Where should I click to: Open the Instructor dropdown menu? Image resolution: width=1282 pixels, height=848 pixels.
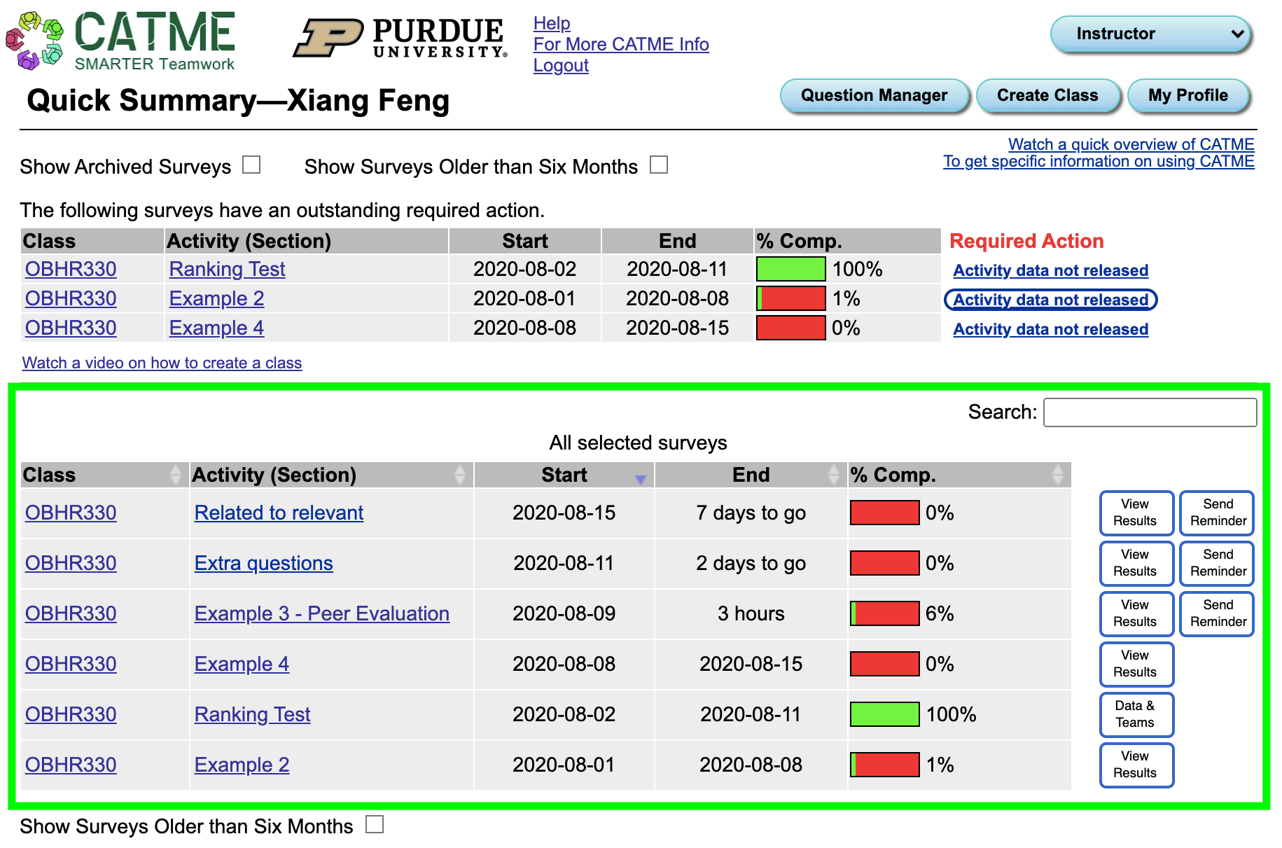(1151, 33)
